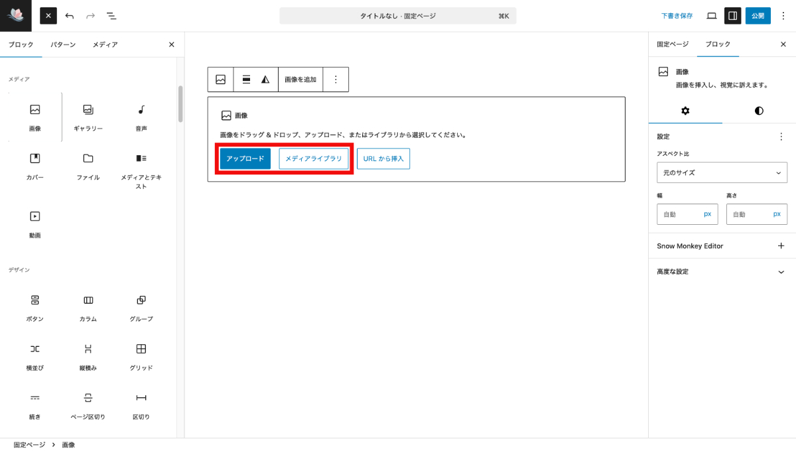The image size is (796, 451).
Task: Add a Cover block
Action: tap(35, 165)
